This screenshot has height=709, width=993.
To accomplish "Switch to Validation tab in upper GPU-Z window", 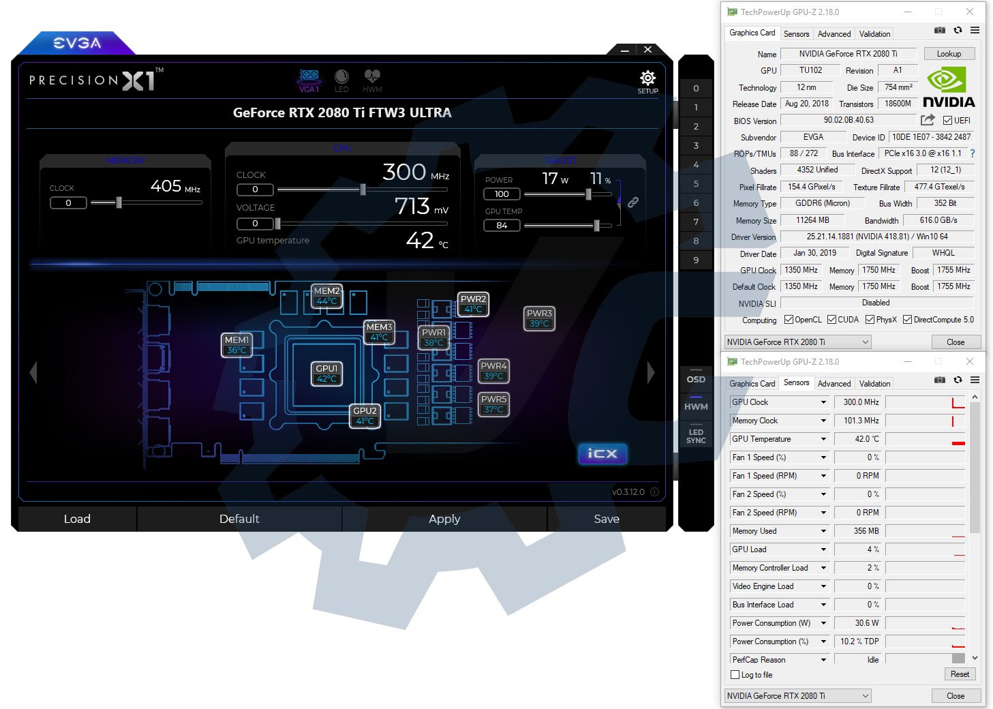I will [x=874, y=34].
